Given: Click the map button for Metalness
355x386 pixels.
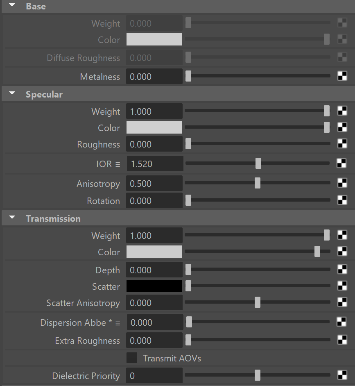Looking at the screenshot, I should tap(342, 76).
